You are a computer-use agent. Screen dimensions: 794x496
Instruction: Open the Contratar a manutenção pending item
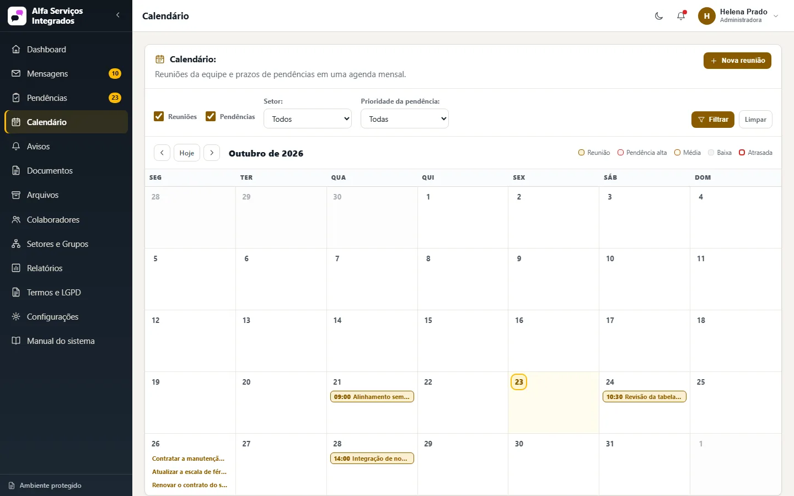coord(190,459)
